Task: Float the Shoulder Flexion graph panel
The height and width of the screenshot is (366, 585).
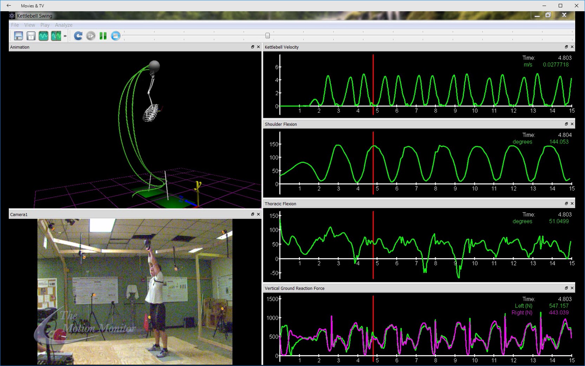Action: (x=566, y=124)
